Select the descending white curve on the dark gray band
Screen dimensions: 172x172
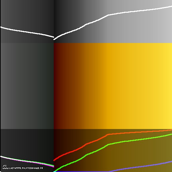(x=27, y=32)
